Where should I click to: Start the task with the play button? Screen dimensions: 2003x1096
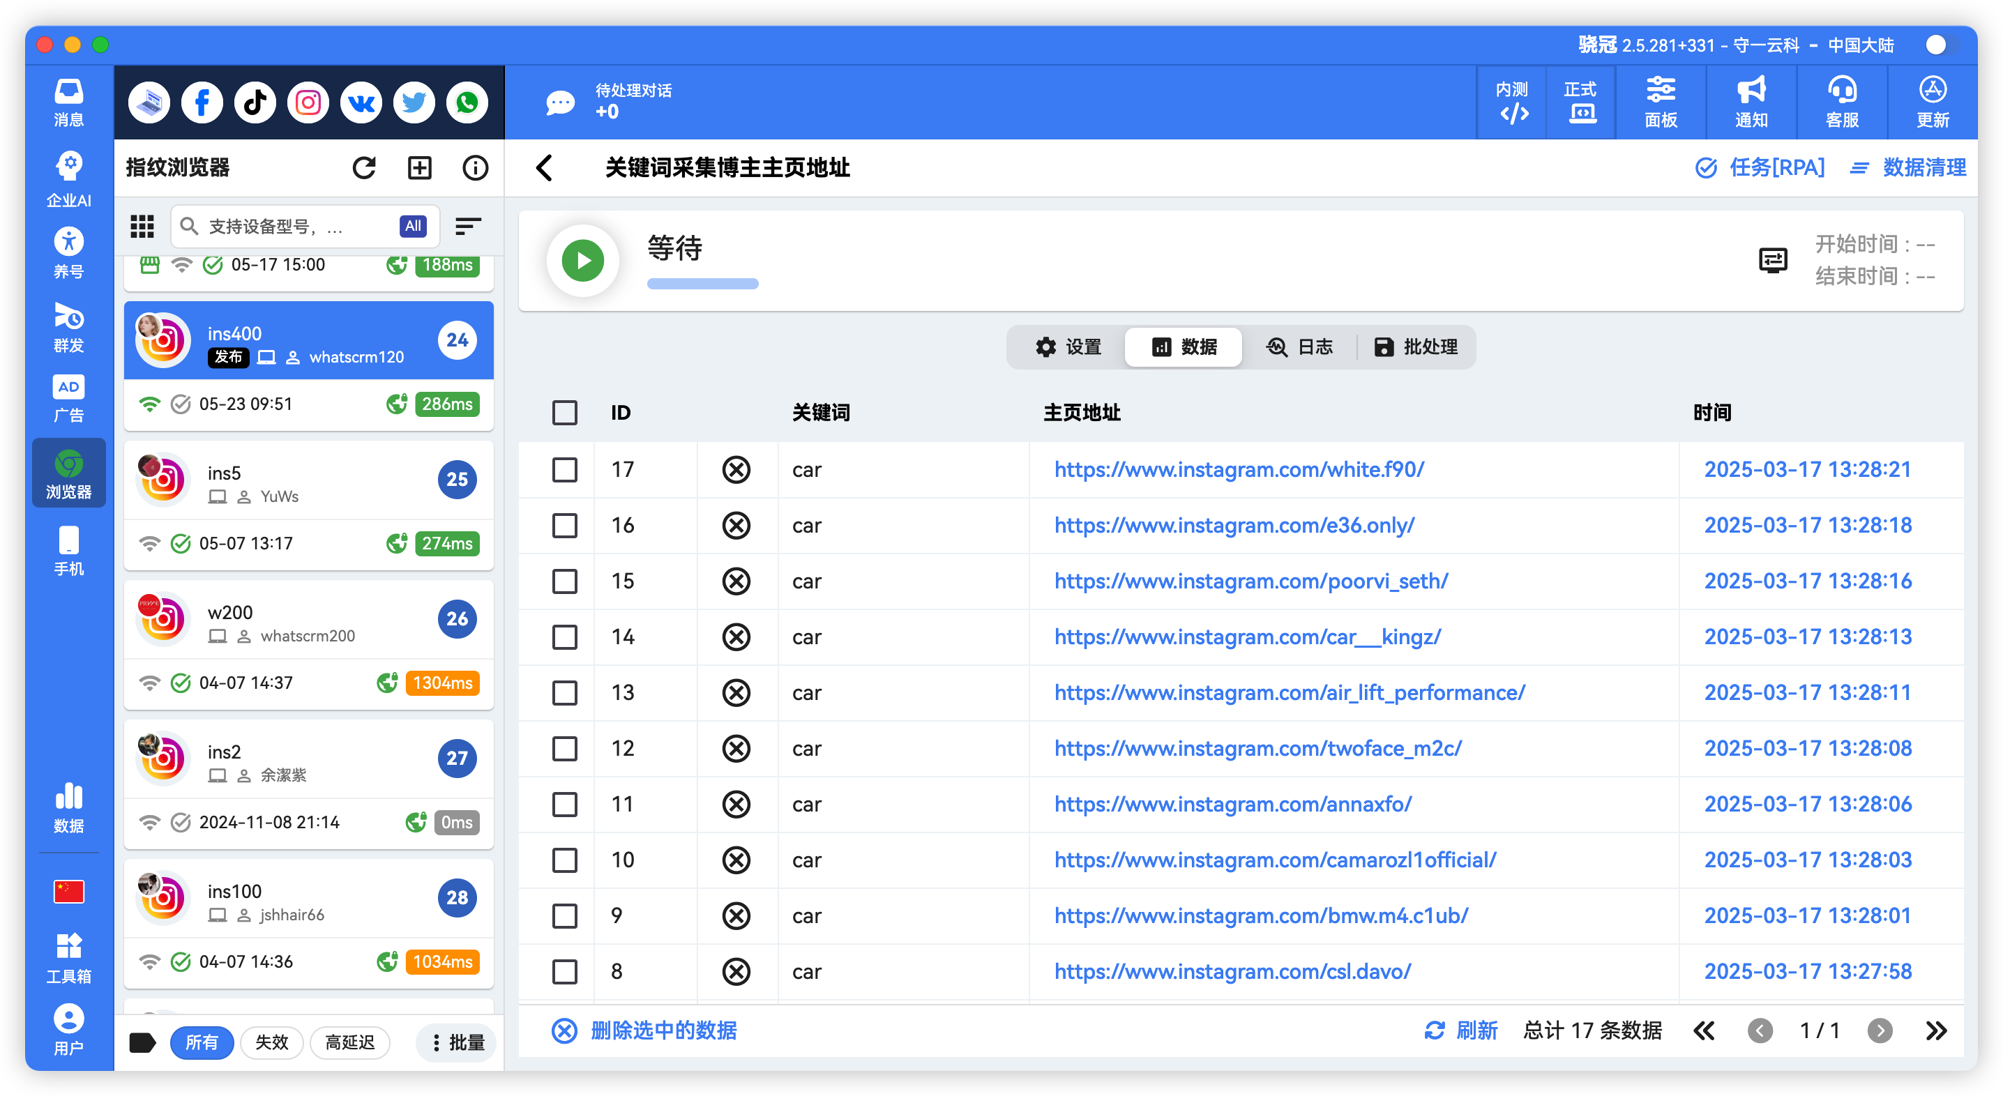(582, 260)
